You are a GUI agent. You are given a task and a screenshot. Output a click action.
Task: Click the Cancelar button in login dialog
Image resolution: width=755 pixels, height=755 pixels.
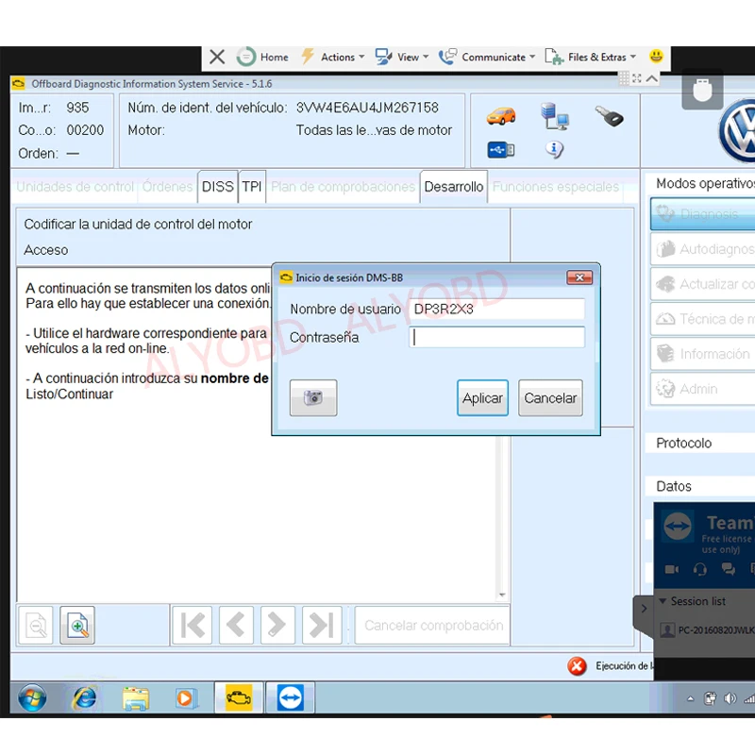(x=550, y=397)
